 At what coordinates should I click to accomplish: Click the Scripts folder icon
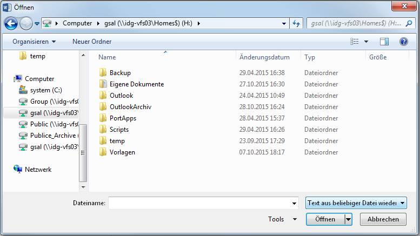point(103,130)
